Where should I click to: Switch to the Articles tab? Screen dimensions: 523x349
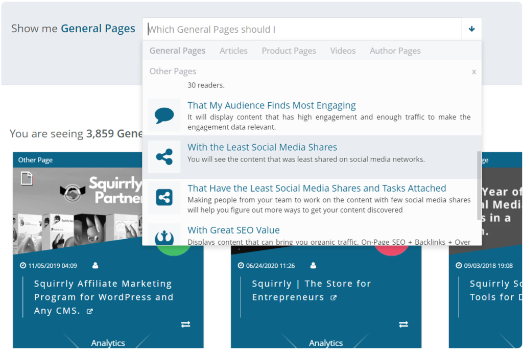[x=233, y=51]
